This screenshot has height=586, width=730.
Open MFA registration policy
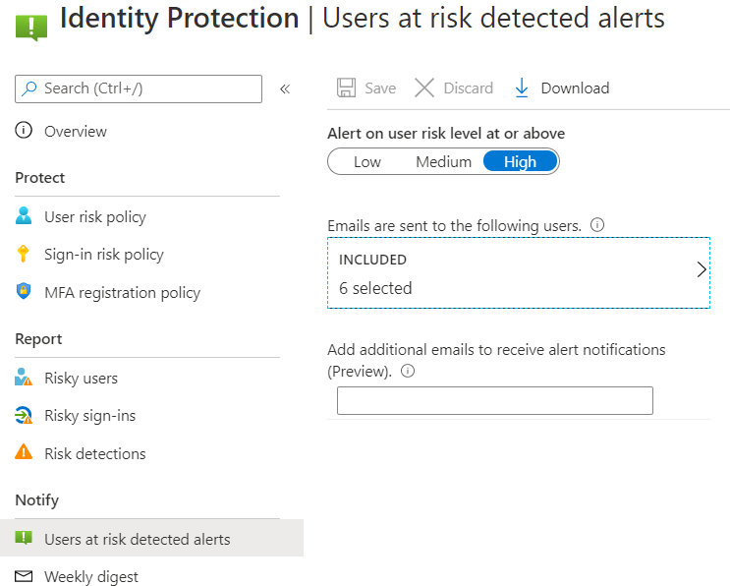click(x=122, y=293)
